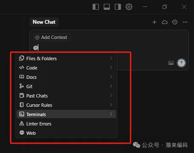
Task: Open settings via the gear icon
Action: point(129,7)
